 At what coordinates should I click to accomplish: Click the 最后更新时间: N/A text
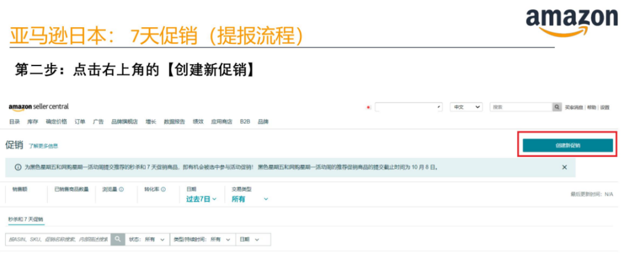pos(592,194)
